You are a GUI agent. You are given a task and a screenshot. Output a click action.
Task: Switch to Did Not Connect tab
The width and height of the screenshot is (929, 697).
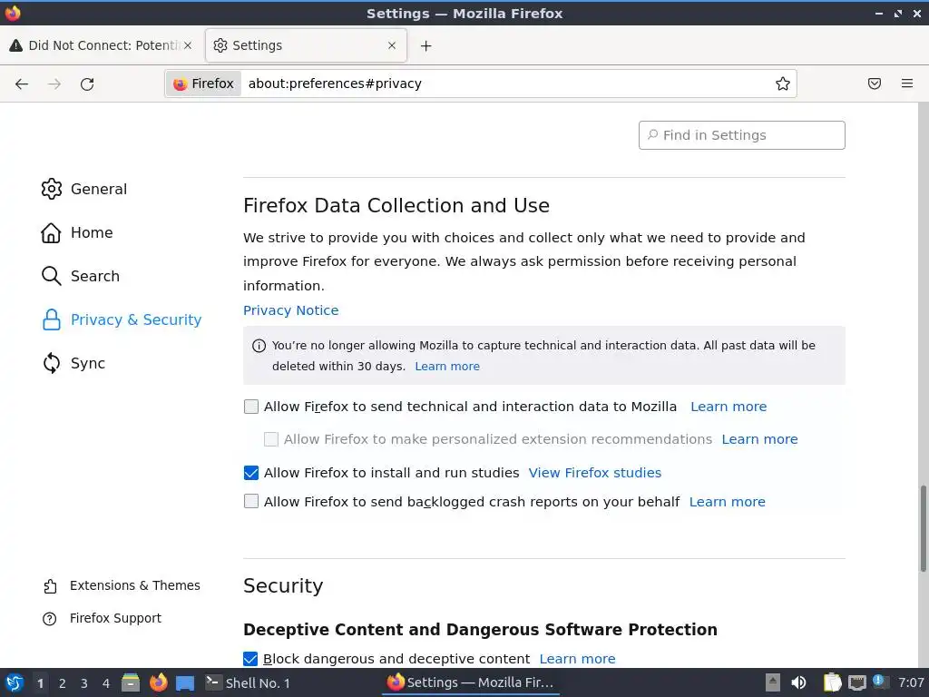point(100,45)
